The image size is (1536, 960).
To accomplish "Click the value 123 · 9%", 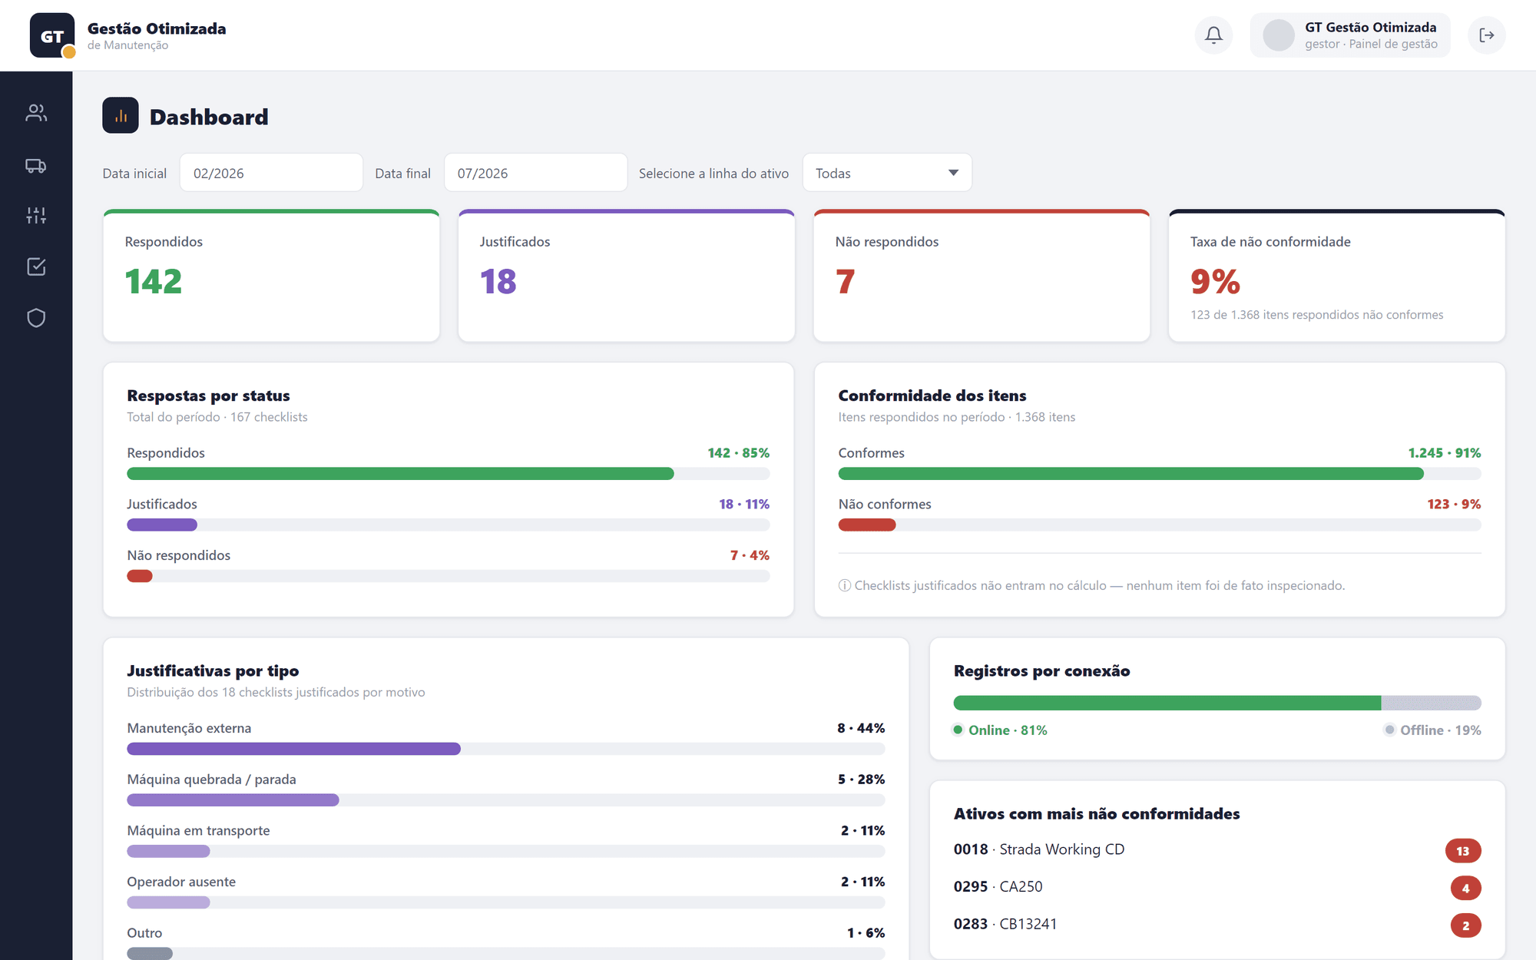I will [x=1454, y=505].
